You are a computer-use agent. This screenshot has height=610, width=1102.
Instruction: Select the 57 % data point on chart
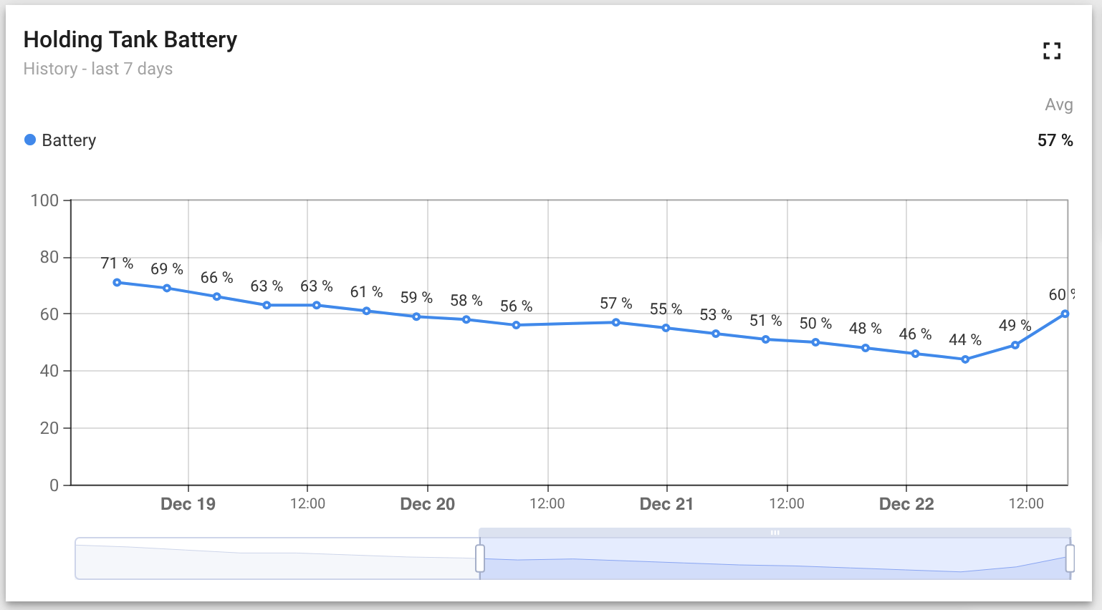point(616,322)
